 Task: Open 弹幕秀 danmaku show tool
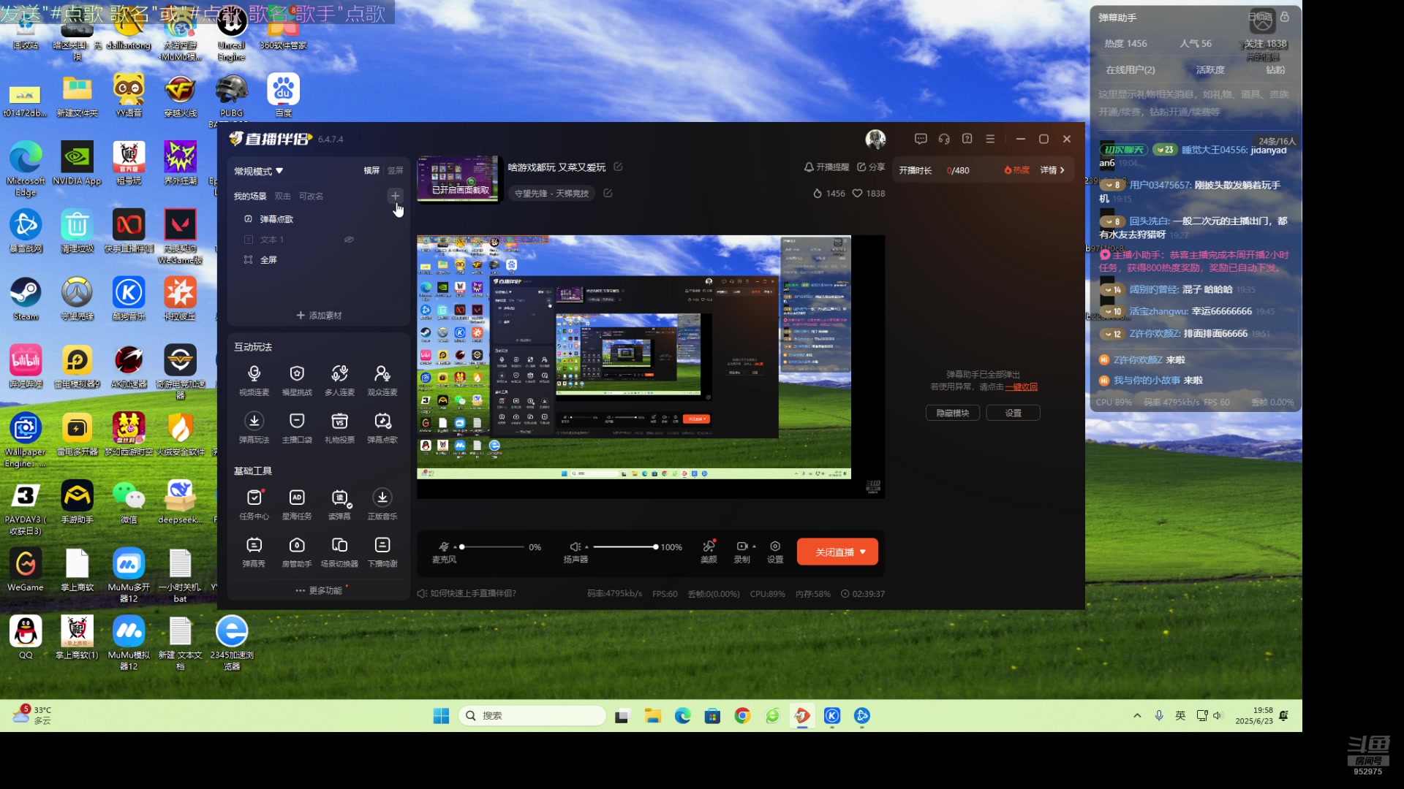pyautogui.click(x=254, y=552)
